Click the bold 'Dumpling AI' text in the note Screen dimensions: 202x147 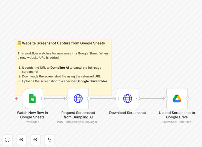coord(60,68)
